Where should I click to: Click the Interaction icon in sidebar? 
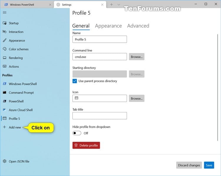[4, 32]
